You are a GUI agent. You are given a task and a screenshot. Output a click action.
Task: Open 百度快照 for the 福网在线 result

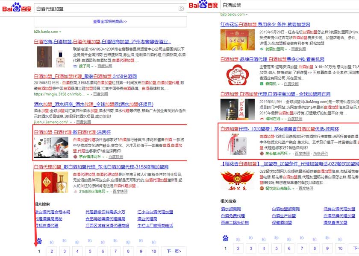[295, 119]
